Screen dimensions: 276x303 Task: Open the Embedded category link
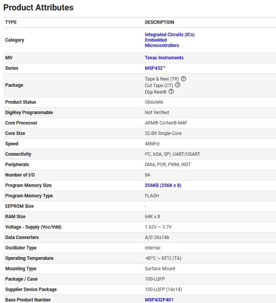coord(155,40)
